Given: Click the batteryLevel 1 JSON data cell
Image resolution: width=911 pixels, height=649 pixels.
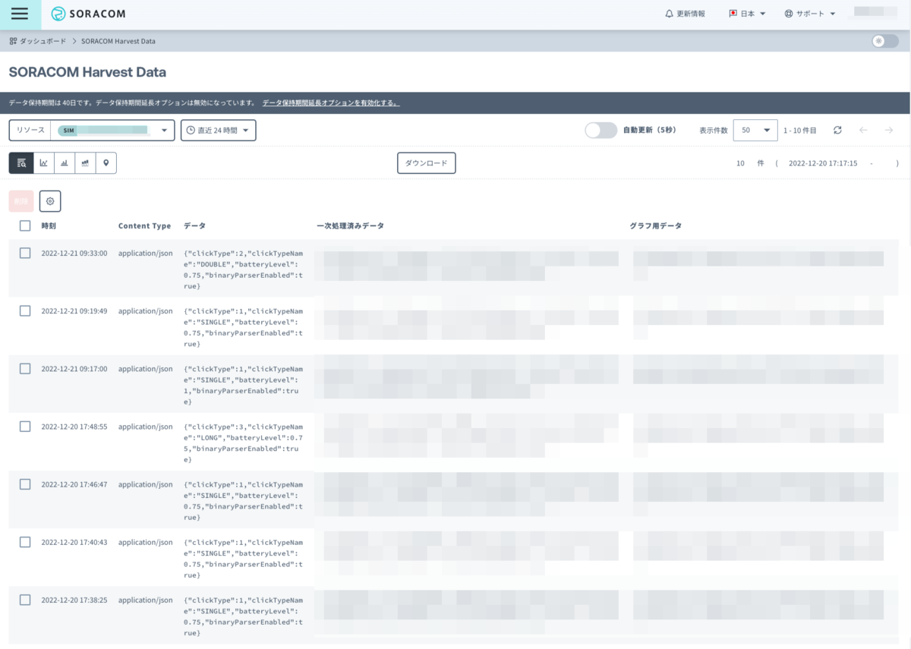Looking at the screenshot, I should pos(244,385).
